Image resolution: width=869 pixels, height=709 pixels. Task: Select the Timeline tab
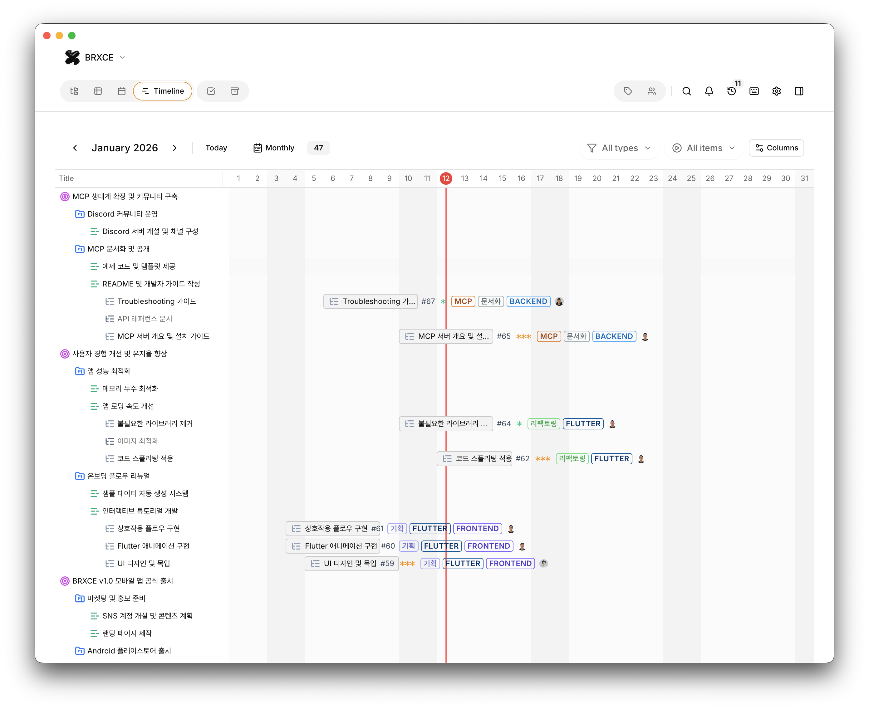[x=162, y=91]
